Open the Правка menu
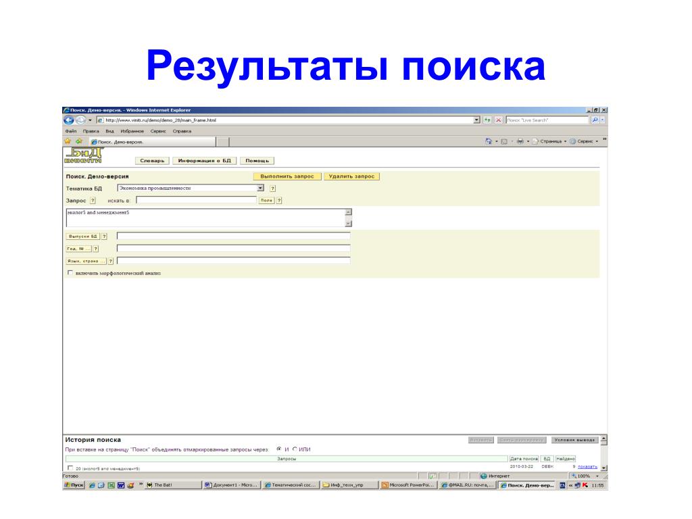Viewport: 692px width, 519px height. 91,131
